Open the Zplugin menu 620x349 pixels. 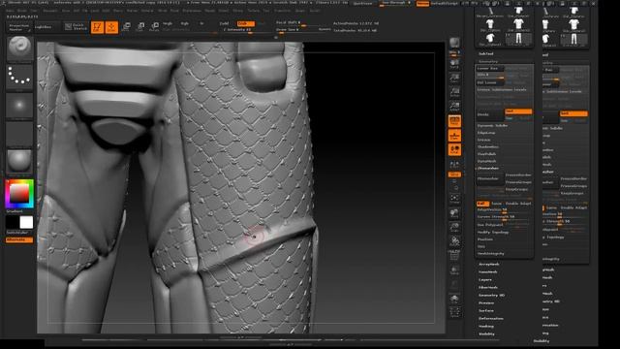coord(300,11)
